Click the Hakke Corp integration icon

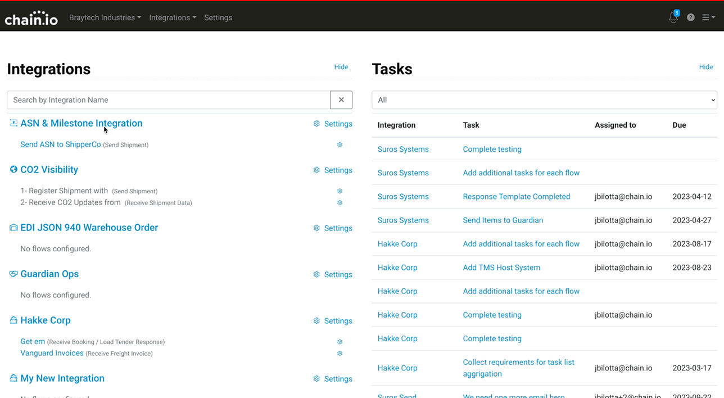pyautogui.click(x=13, y=320)
